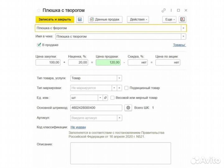Expand 'Тип маркировки' dropdown arrow
This screenshot has height=168, width=224.
coord(114,88)
